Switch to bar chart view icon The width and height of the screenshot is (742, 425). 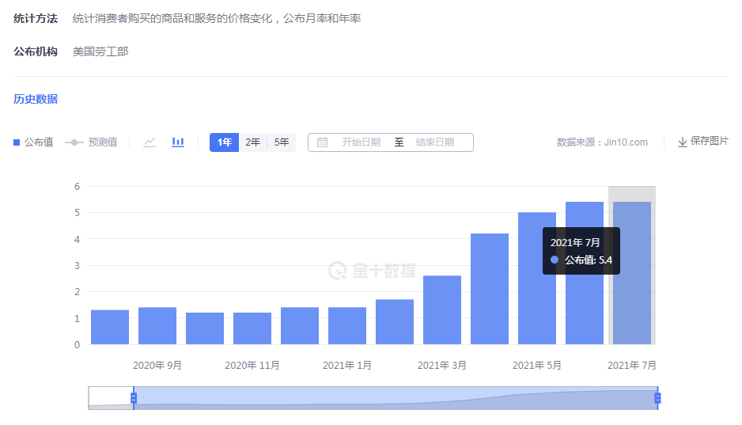pyautogui.click(x=178, y=142)
